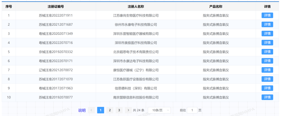This screenshot has width=281, height=116.
Task: Click the next page arrow
Action: click(128, 110)
